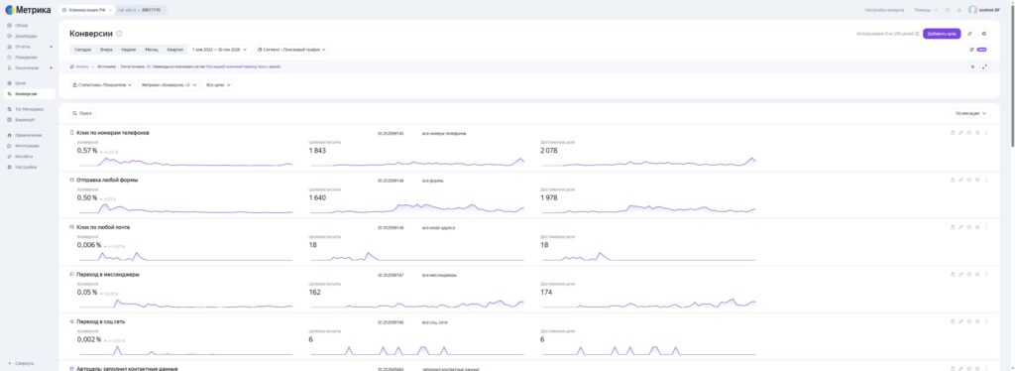
Task: Click the Добавить цель button
Action: click(x=942, y=34)
